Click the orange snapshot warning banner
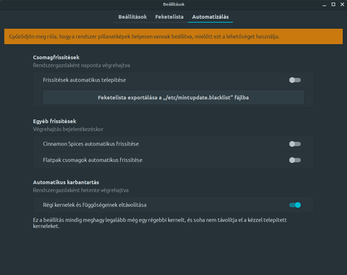 pos(173,37)
